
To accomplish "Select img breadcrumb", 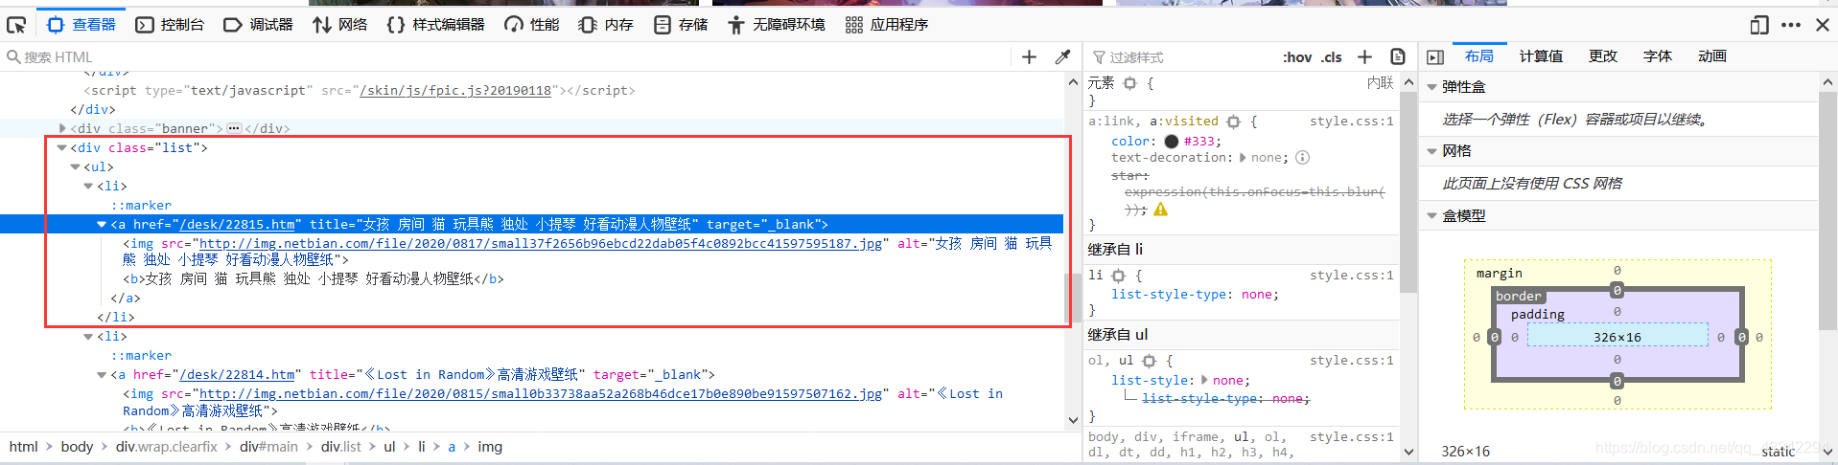I will (490, 447).
